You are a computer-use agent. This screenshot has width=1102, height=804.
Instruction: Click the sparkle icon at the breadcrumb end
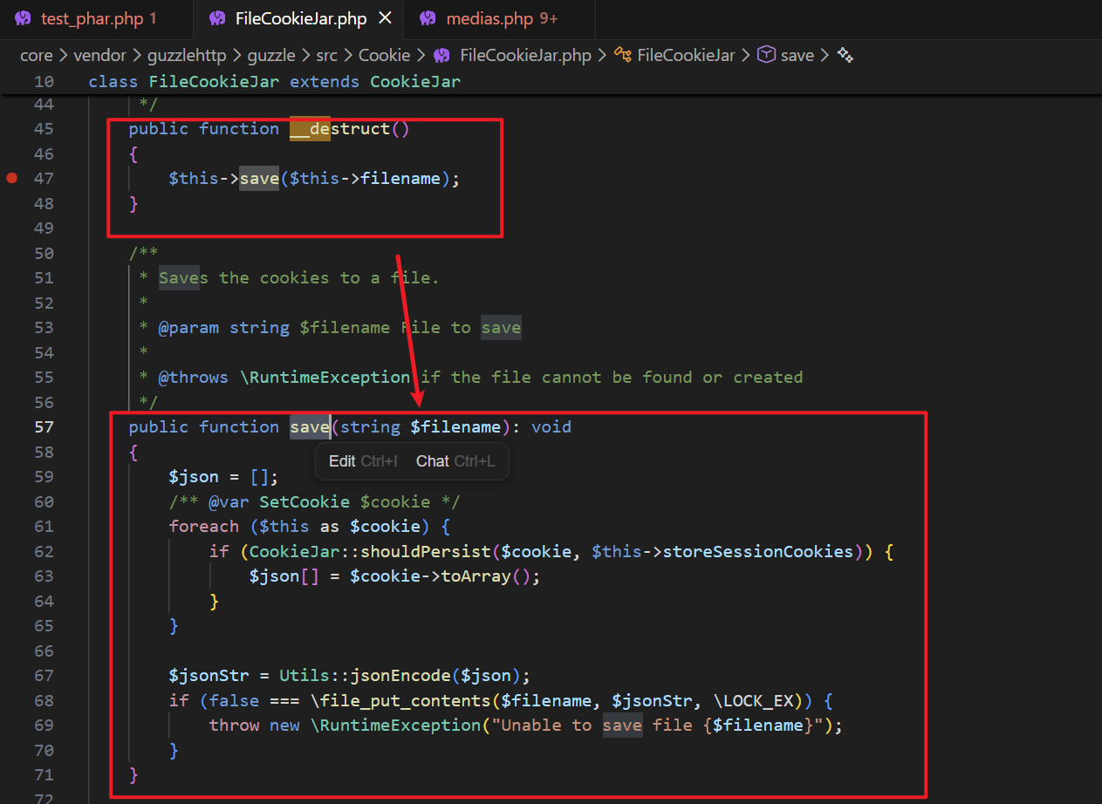point(845,56)
